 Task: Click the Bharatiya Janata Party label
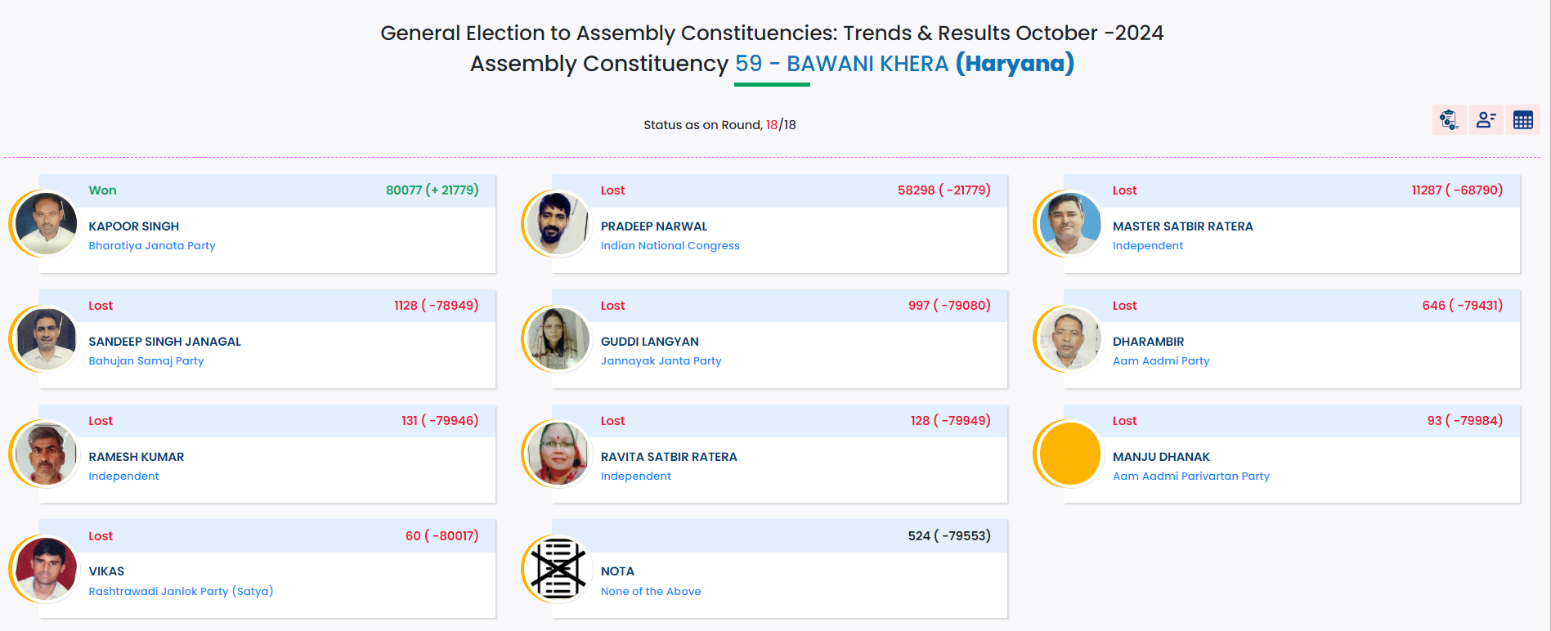pos(152,245)
